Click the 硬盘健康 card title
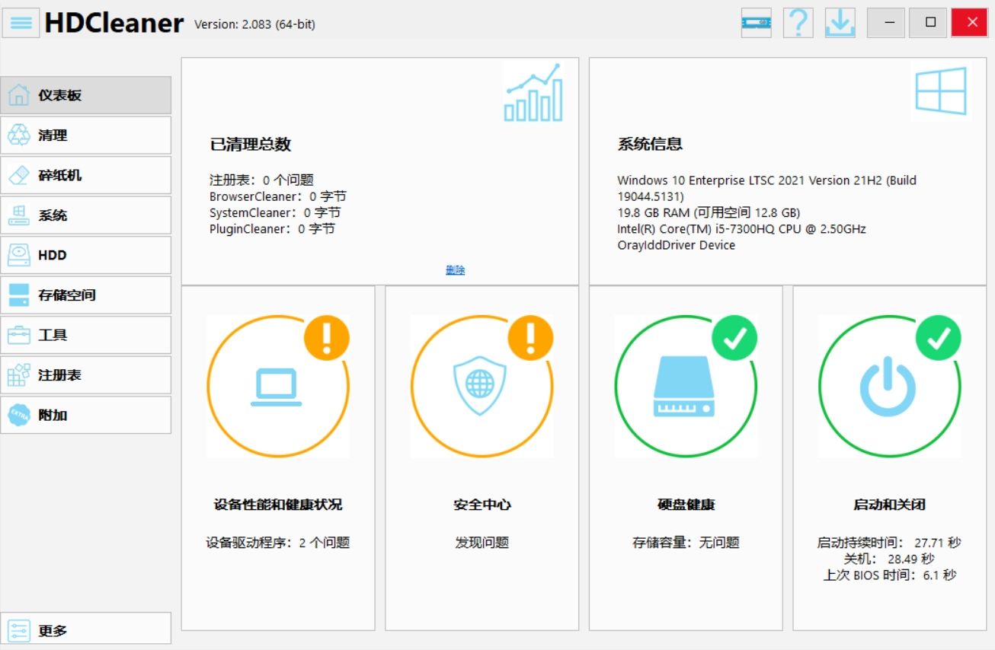This screenshot has height=650, width=995. tap(686, 505)
